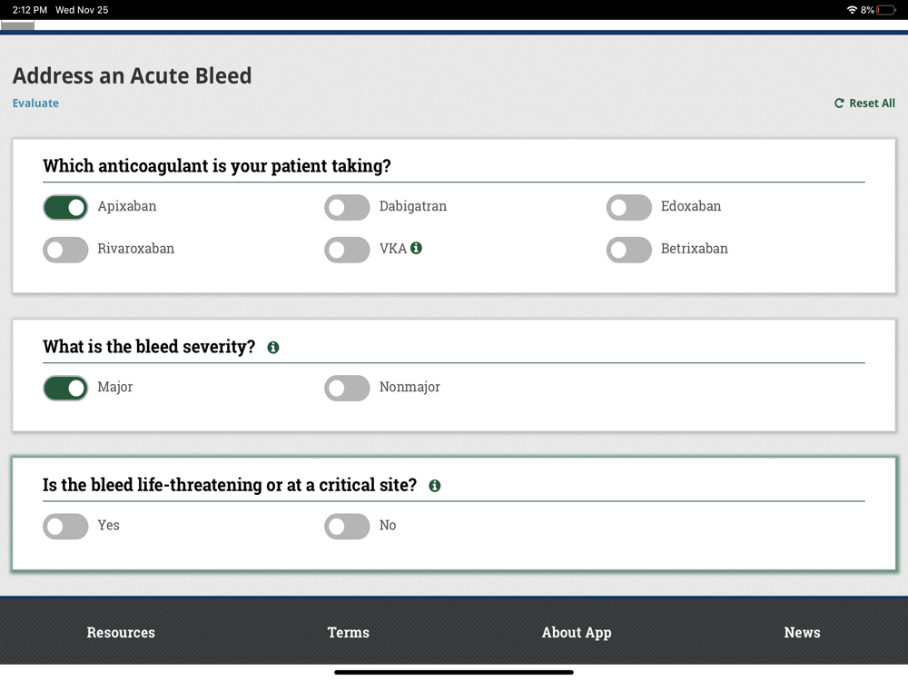Select Nonmajor bleed severity toggle

point(347,389)
